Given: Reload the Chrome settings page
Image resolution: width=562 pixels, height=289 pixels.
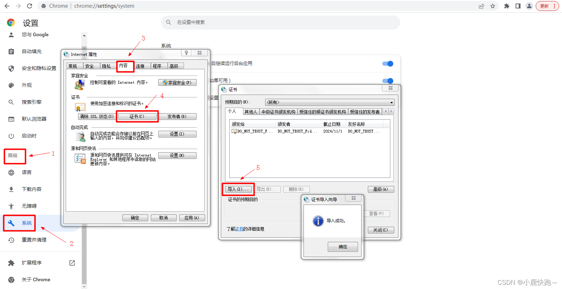Looking at the screenshot, I should point(30,6).
